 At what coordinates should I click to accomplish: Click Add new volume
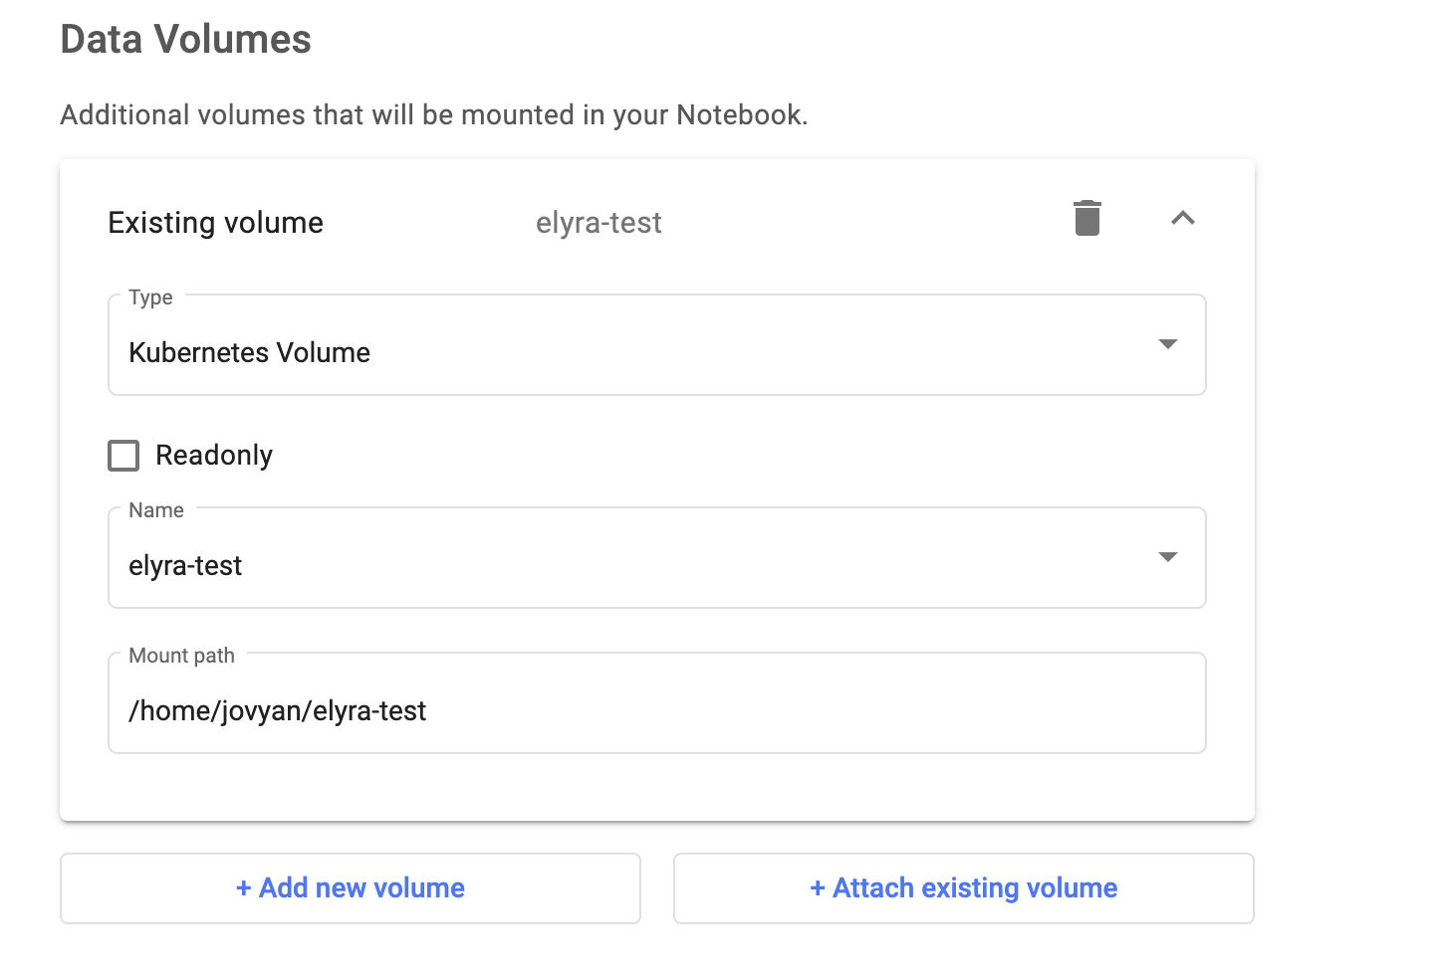(x=350, y=888)
